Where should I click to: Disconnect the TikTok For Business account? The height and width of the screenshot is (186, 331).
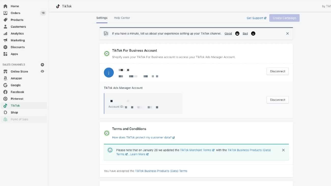[x=278, y=71]
